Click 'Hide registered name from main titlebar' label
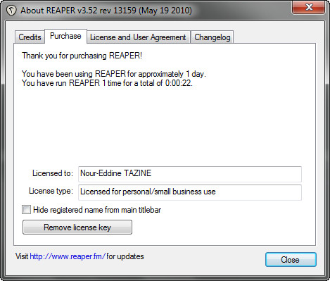The width and height of the screenshot is (330, 281). pos(97,210)
